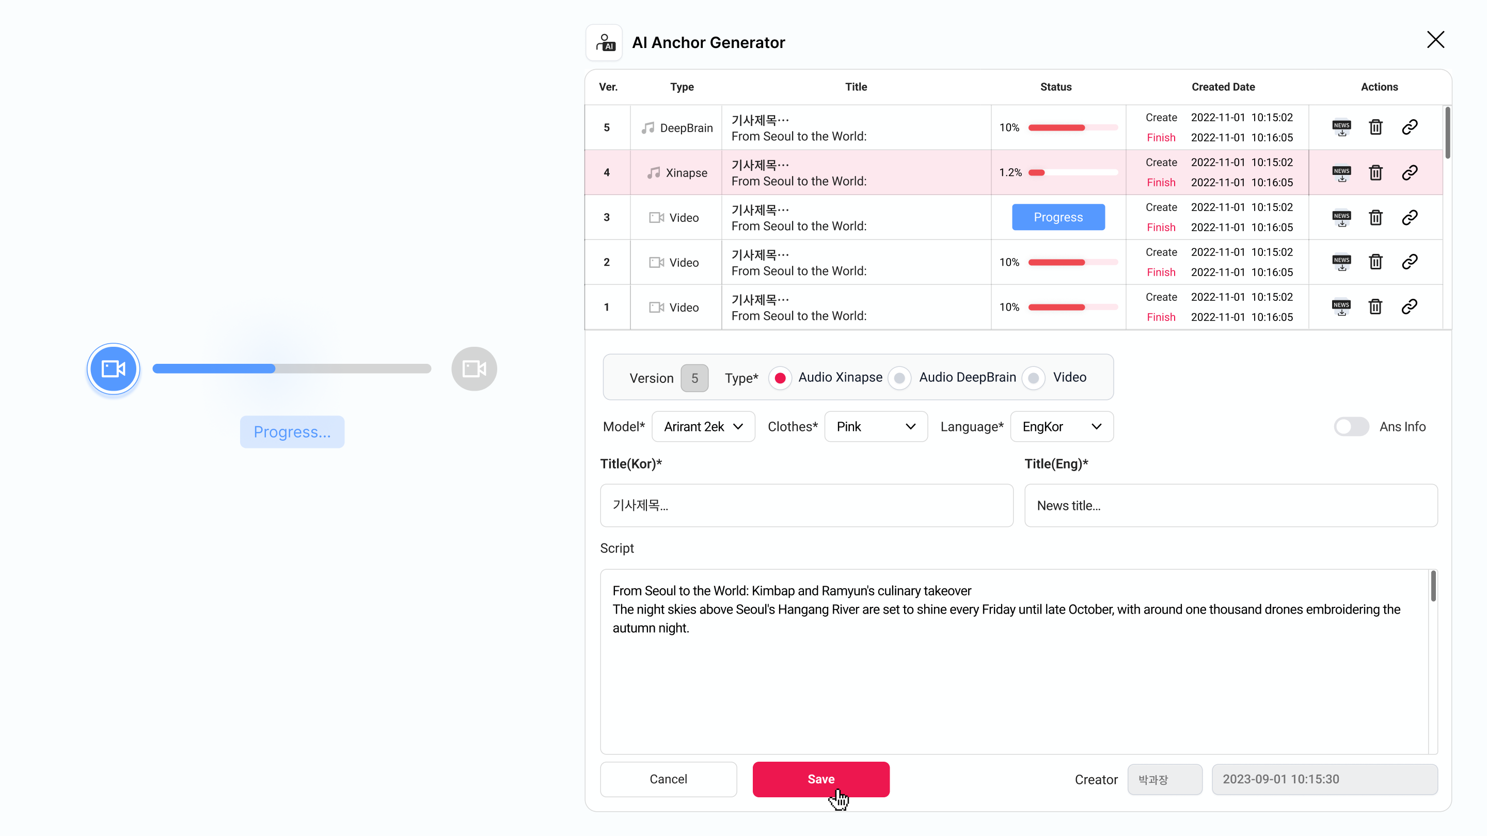Copy link for version 5 DeepBrain row

coord(1410,127)
